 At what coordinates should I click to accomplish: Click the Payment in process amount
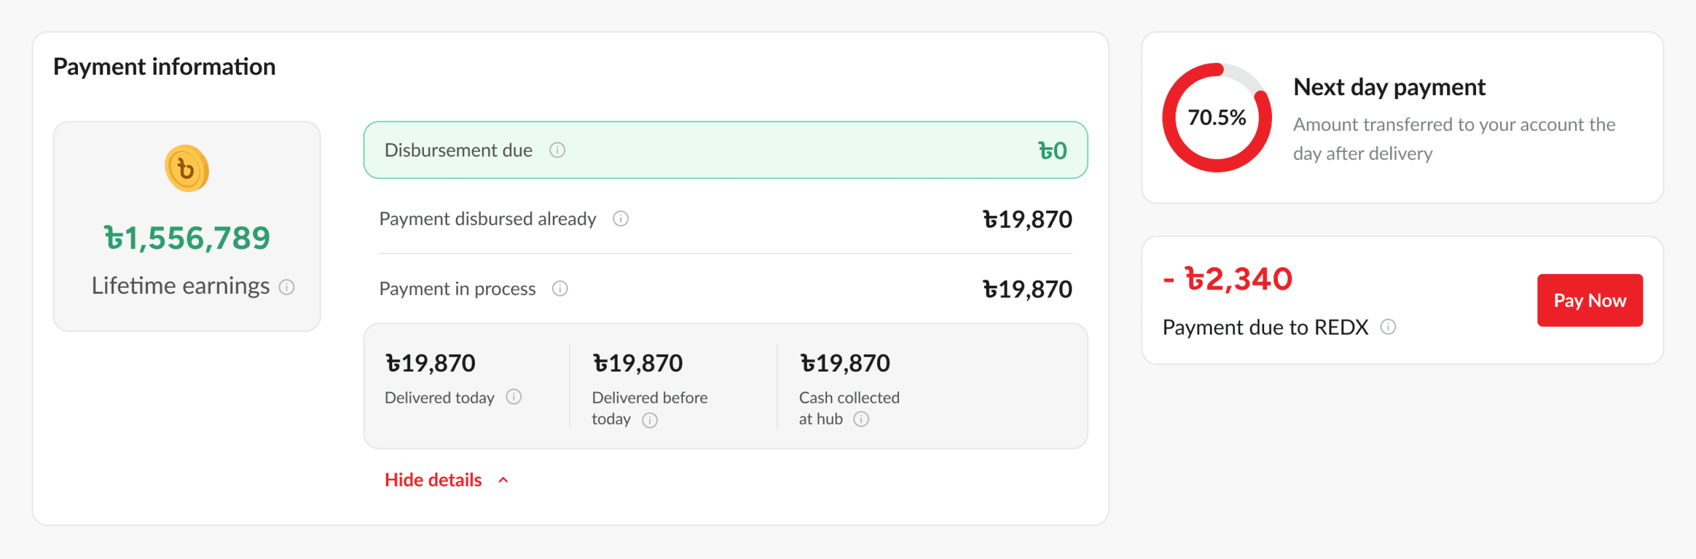coord(1027,288)
